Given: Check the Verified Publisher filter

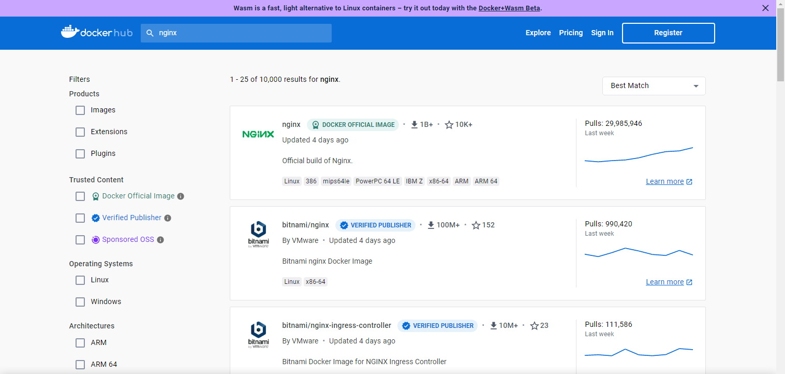Looking at the screenshot, I should (x=80, y=218).
